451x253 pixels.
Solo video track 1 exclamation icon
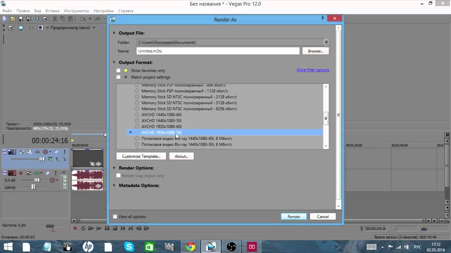pyautogui.click(x=65, y=152)
